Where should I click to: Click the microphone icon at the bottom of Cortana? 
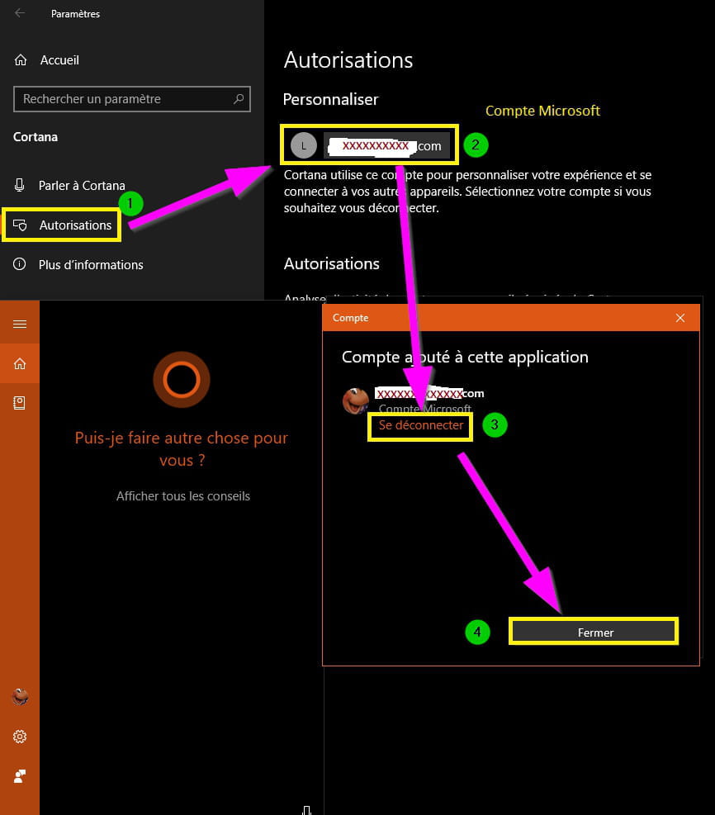coord(306,810)
